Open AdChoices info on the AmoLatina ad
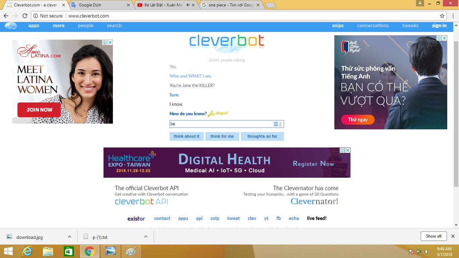Screen dimensions: 459x258 [x=105, y=42]
